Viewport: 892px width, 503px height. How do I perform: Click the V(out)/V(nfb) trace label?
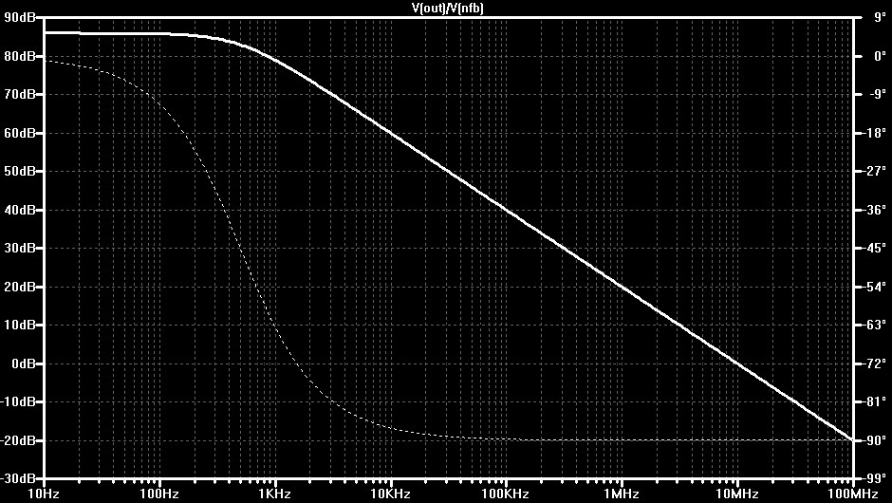447,8
